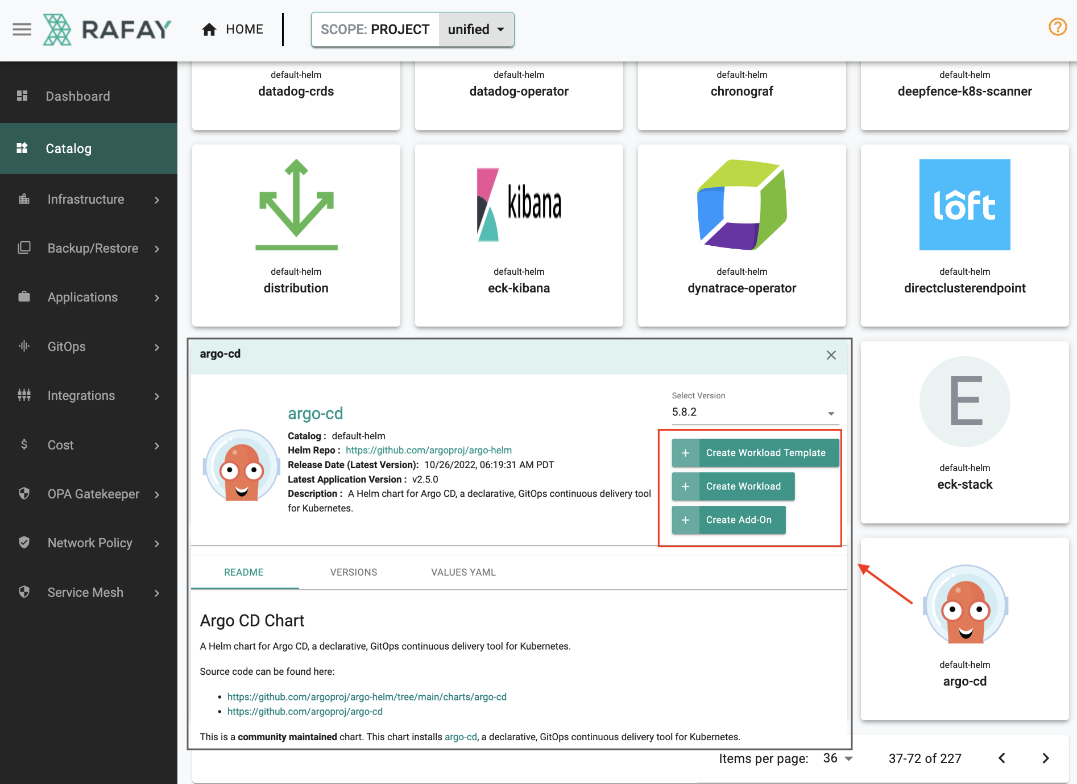The image size is (1077, 784).
Task: Close the argo-cd detail panel
Action: coord(831,355)
